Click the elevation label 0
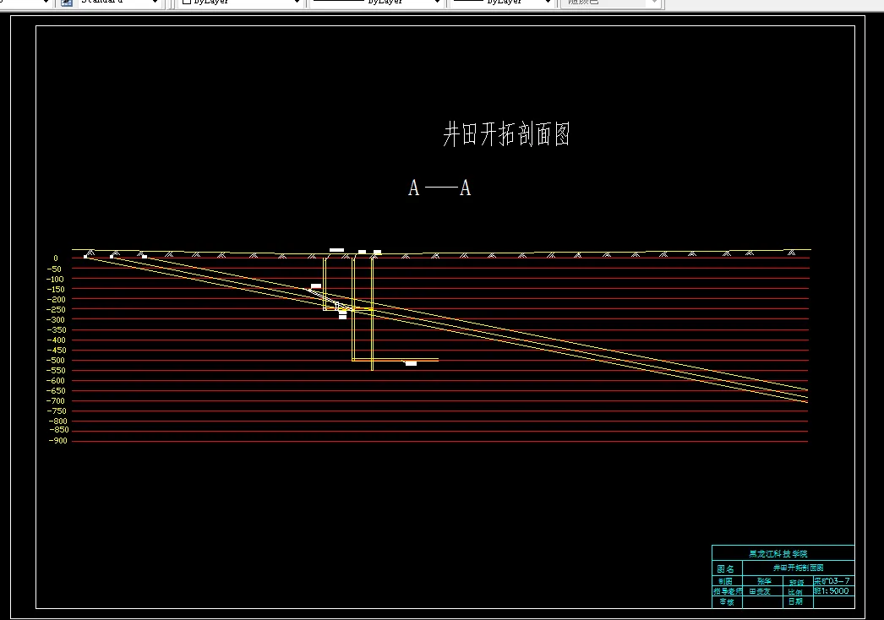This screenshot has width=884, height=620. pos(56,258)
